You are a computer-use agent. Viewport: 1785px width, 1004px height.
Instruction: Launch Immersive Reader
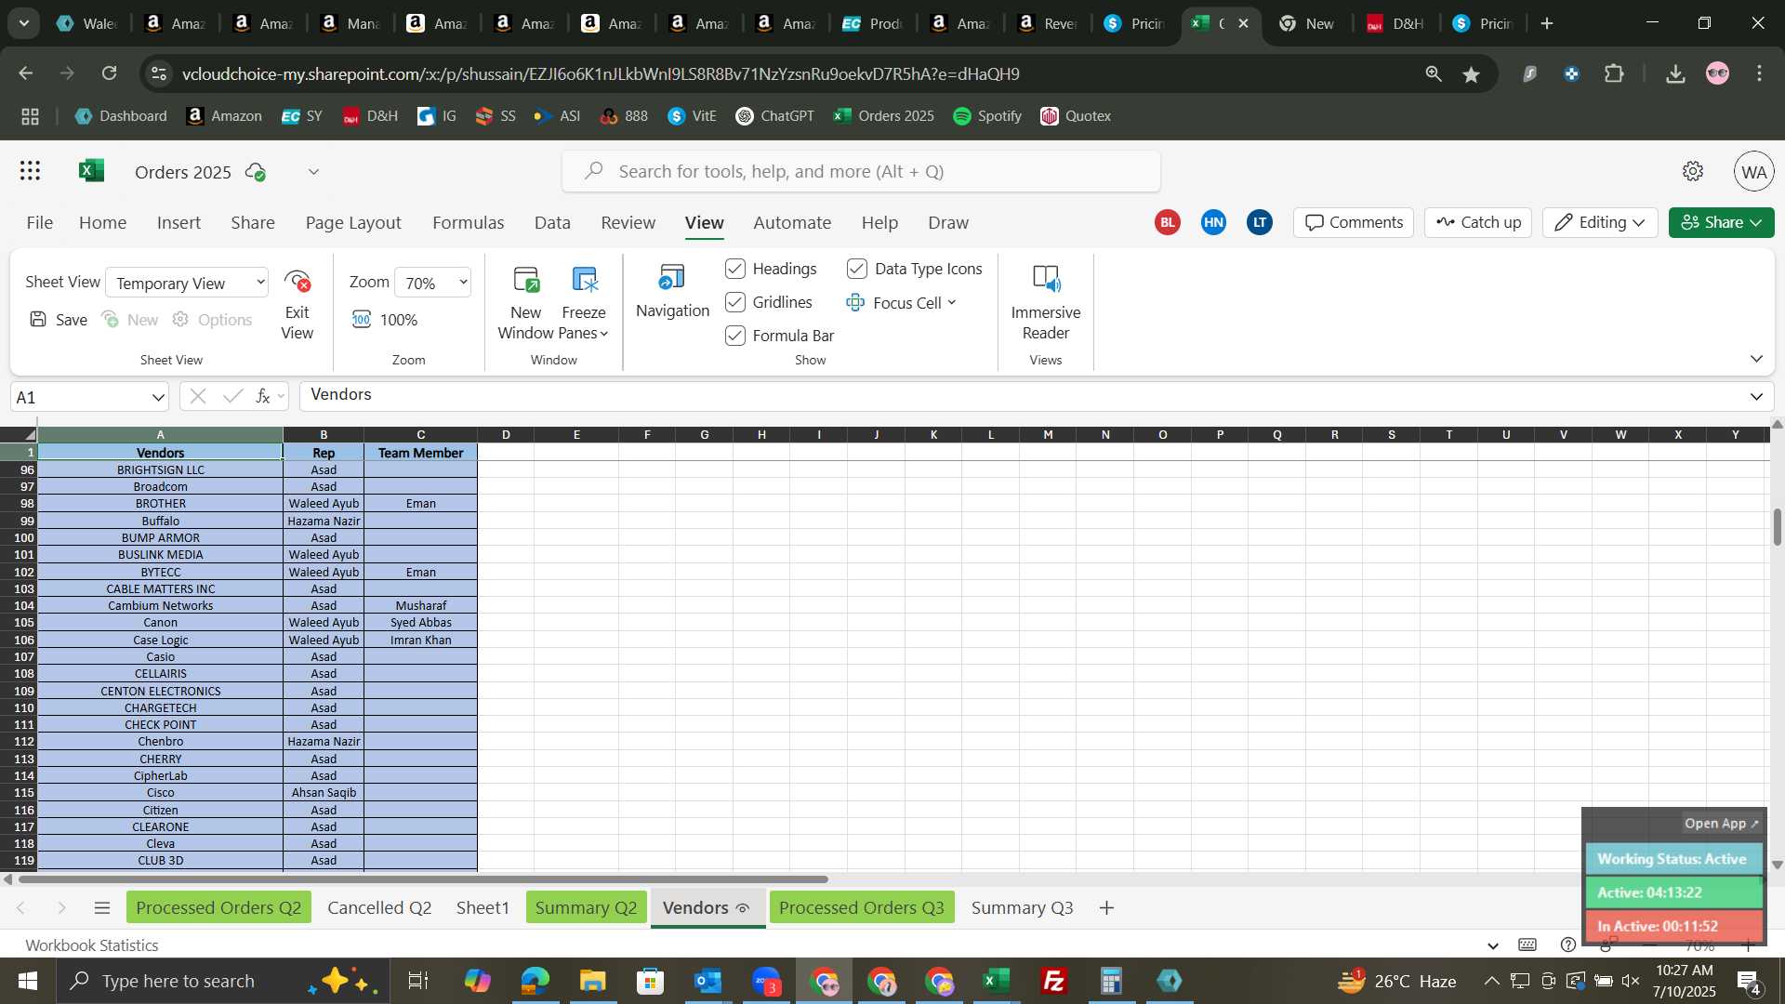click(x=1045, y=303)
